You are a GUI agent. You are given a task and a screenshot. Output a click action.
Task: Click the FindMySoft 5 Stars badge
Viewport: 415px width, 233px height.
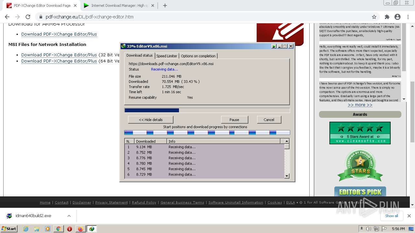click(360, 165)
